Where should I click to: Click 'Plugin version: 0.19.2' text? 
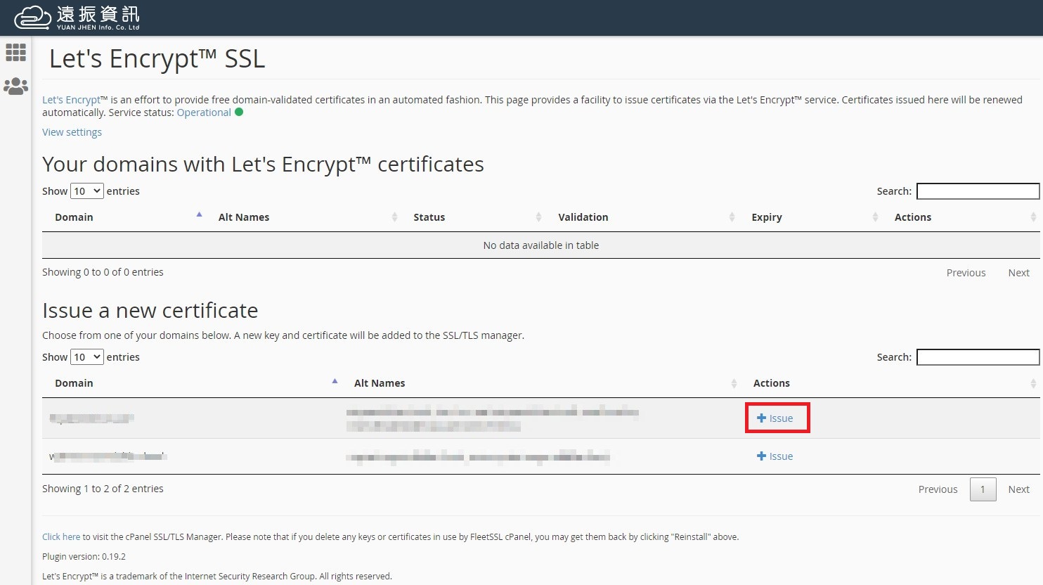coord(84,556)
